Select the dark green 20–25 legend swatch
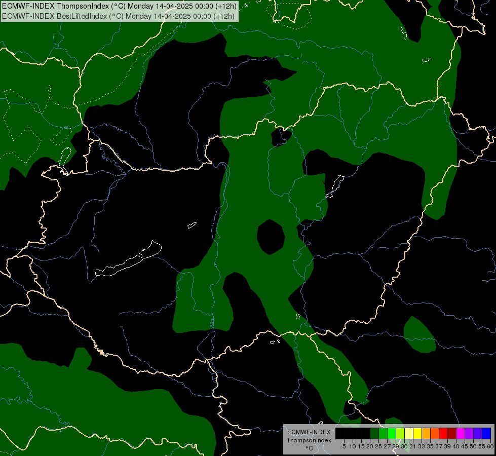This screenshot has width=496, height=456. [x=374, y=433]
